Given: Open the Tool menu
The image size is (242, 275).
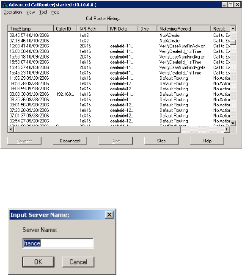Looking at the screenshot, I should pyautogui.click(x=43, y=12).
